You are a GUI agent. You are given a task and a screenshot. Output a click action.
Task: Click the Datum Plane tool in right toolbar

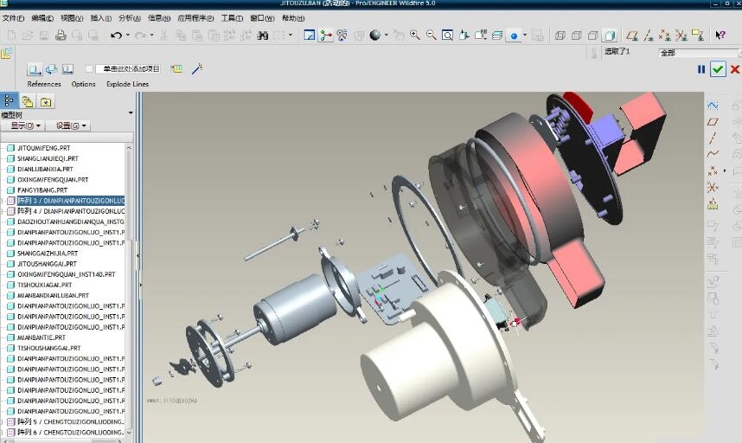pyautogui.click(x=713, y=122)
